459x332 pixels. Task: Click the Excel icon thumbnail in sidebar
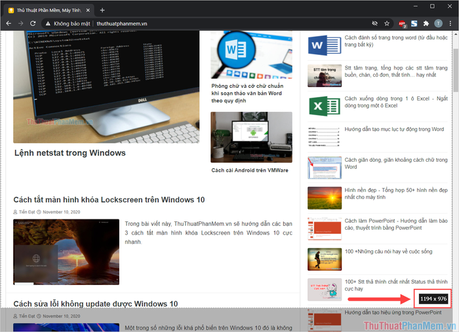point(324,106)
